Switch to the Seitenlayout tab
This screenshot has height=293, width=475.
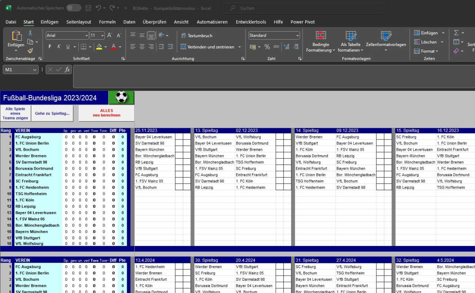(79, 22)
